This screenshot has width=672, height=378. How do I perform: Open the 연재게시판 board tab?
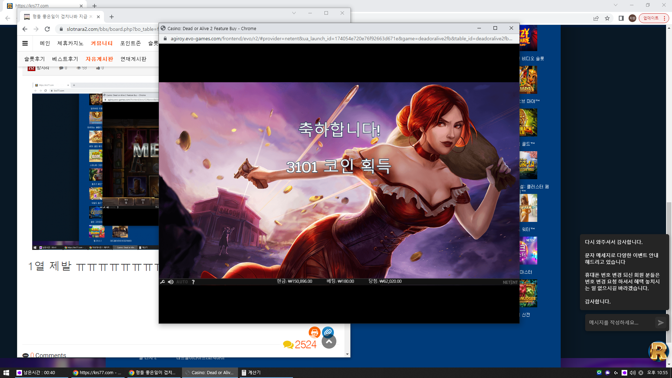(133, 59)
